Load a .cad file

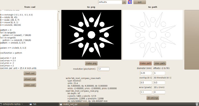click(x=30, y=73)
